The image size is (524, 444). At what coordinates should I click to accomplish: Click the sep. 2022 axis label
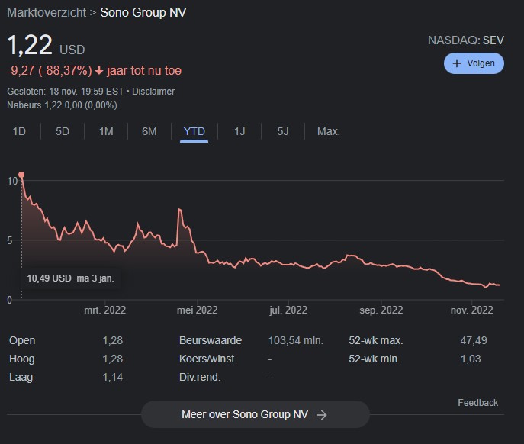pos(381,310)
